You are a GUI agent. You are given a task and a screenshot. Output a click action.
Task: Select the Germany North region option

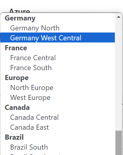tap(58, 28)
